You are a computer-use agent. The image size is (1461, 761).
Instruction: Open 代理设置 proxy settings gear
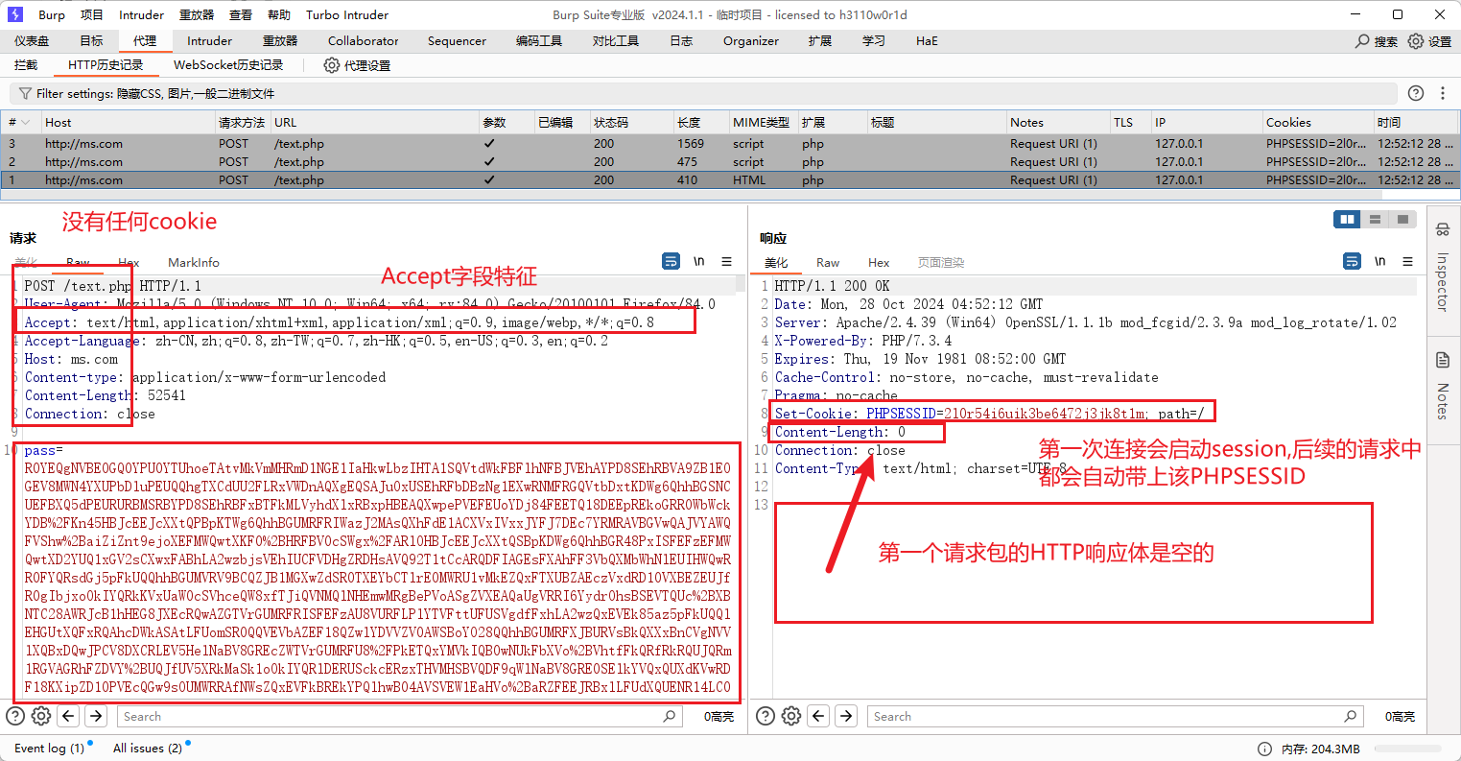(x=332, y=65)
